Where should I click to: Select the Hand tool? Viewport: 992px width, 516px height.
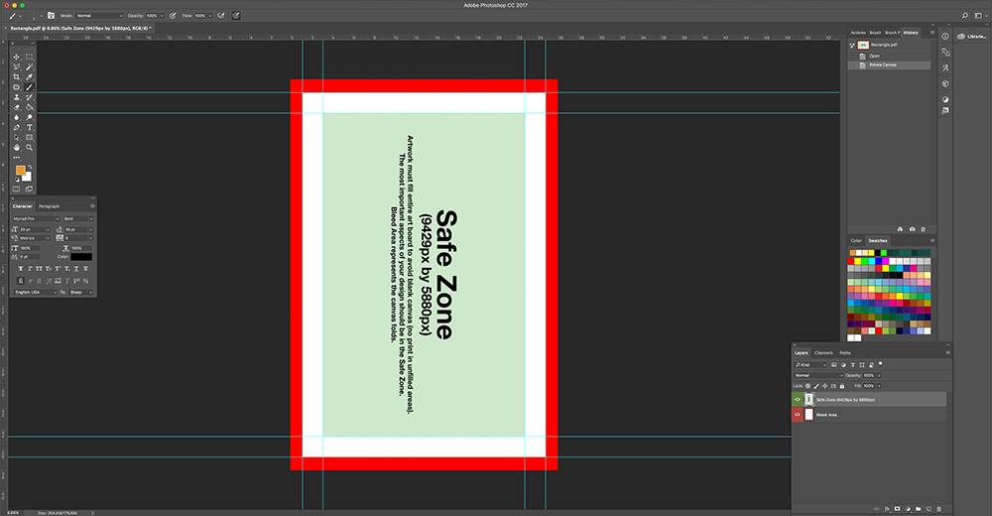pyautogui.click(x=16, y=147)
